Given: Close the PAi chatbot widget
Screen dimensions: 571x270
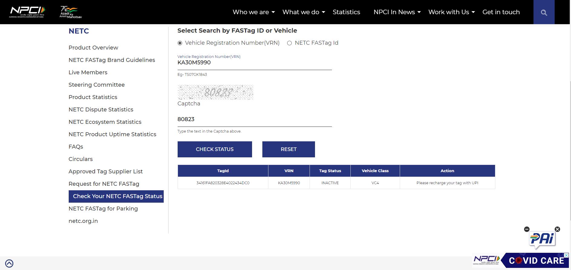Looking at the screenshot, I should click(x=557, y=229).
